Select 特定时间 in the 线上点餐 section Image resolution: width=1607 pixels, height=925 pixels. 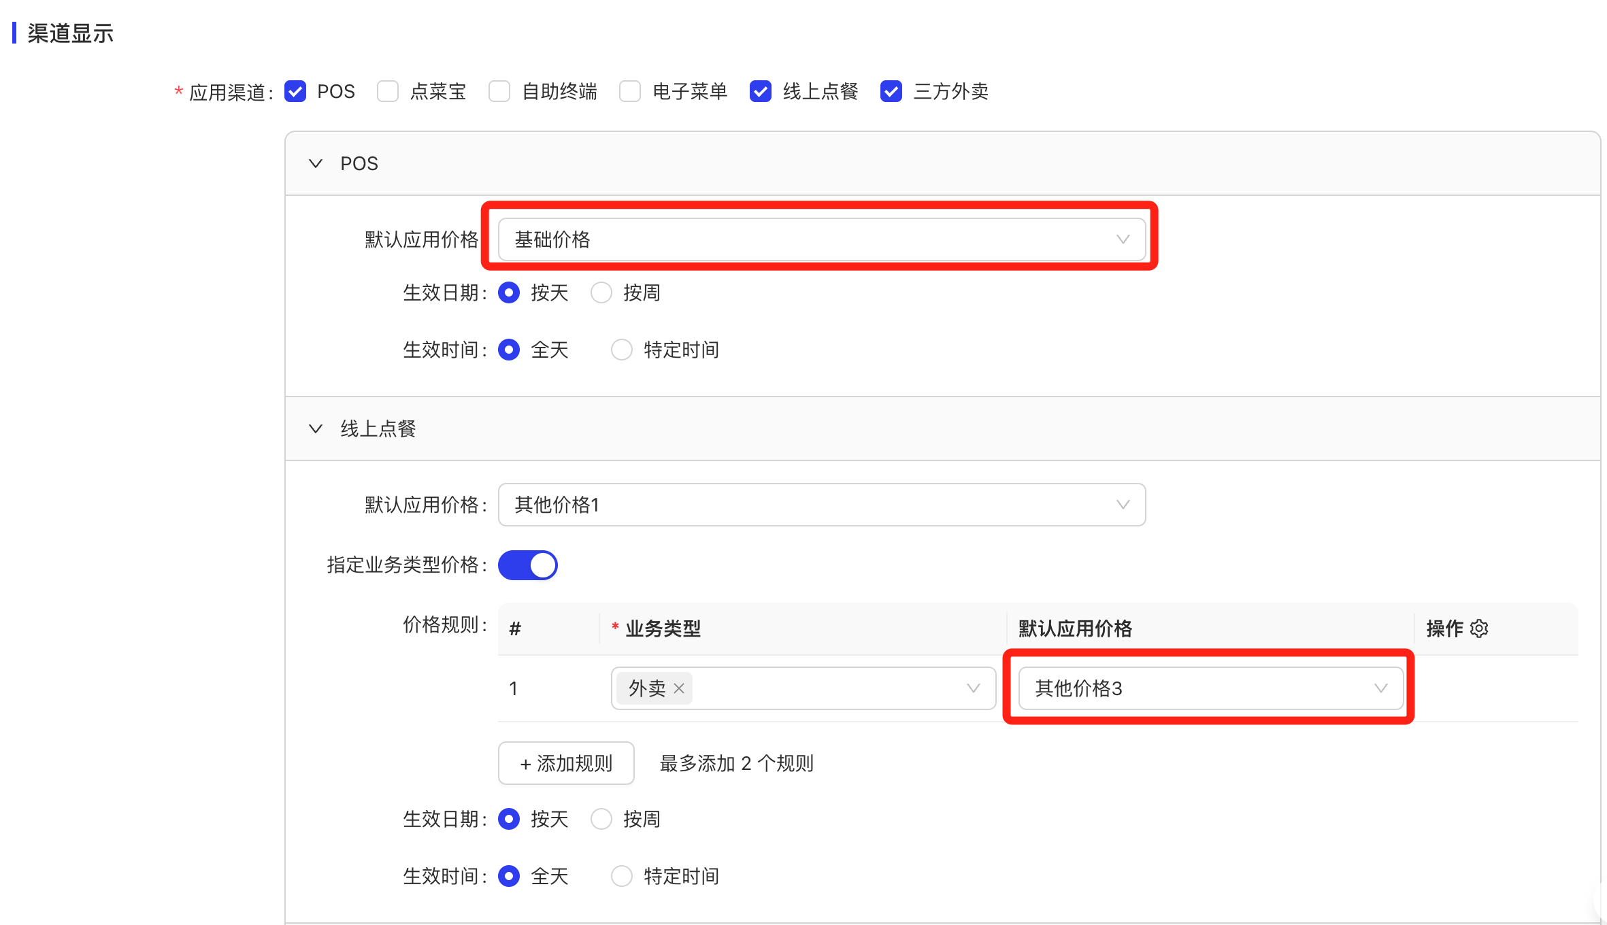coord(622,876)
